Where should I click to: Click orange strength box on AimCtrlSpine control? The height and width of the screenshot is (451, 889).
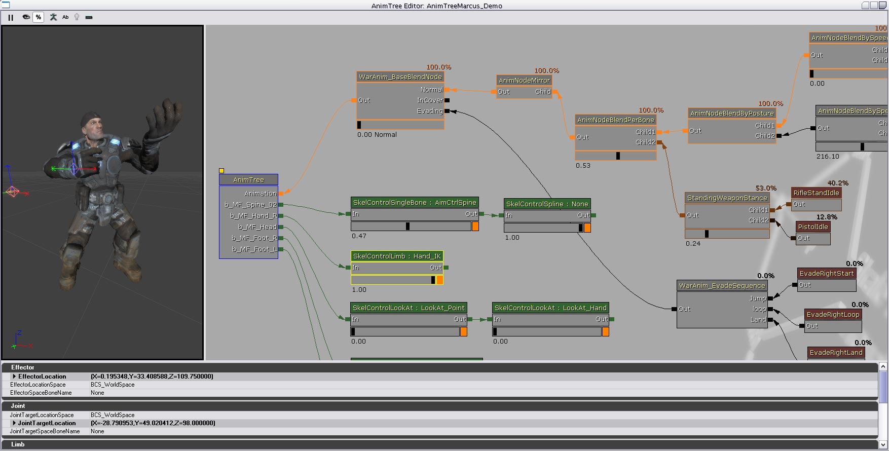(x=475, y=227)
